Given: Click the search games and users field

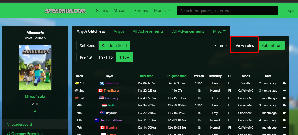Looking at the screenshot, I should [x=227, y=11].
